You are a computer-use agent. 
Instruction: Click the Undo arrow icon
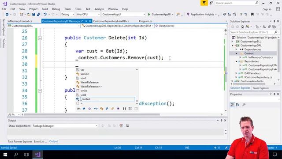(x=45, y=14)
